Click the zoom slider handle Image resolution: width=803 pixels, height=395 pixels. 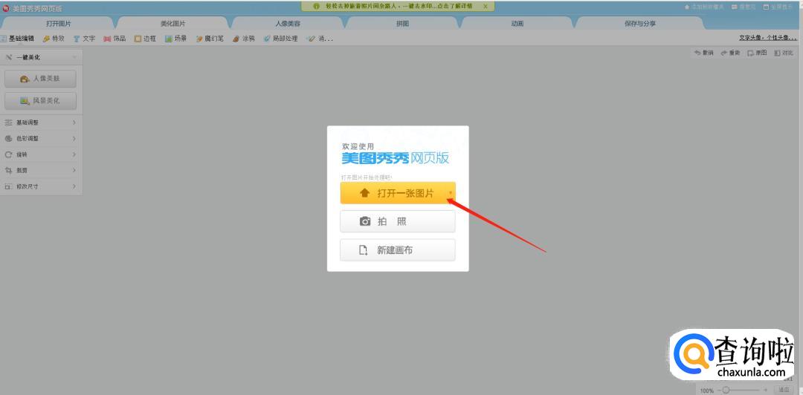pos(726,391)
